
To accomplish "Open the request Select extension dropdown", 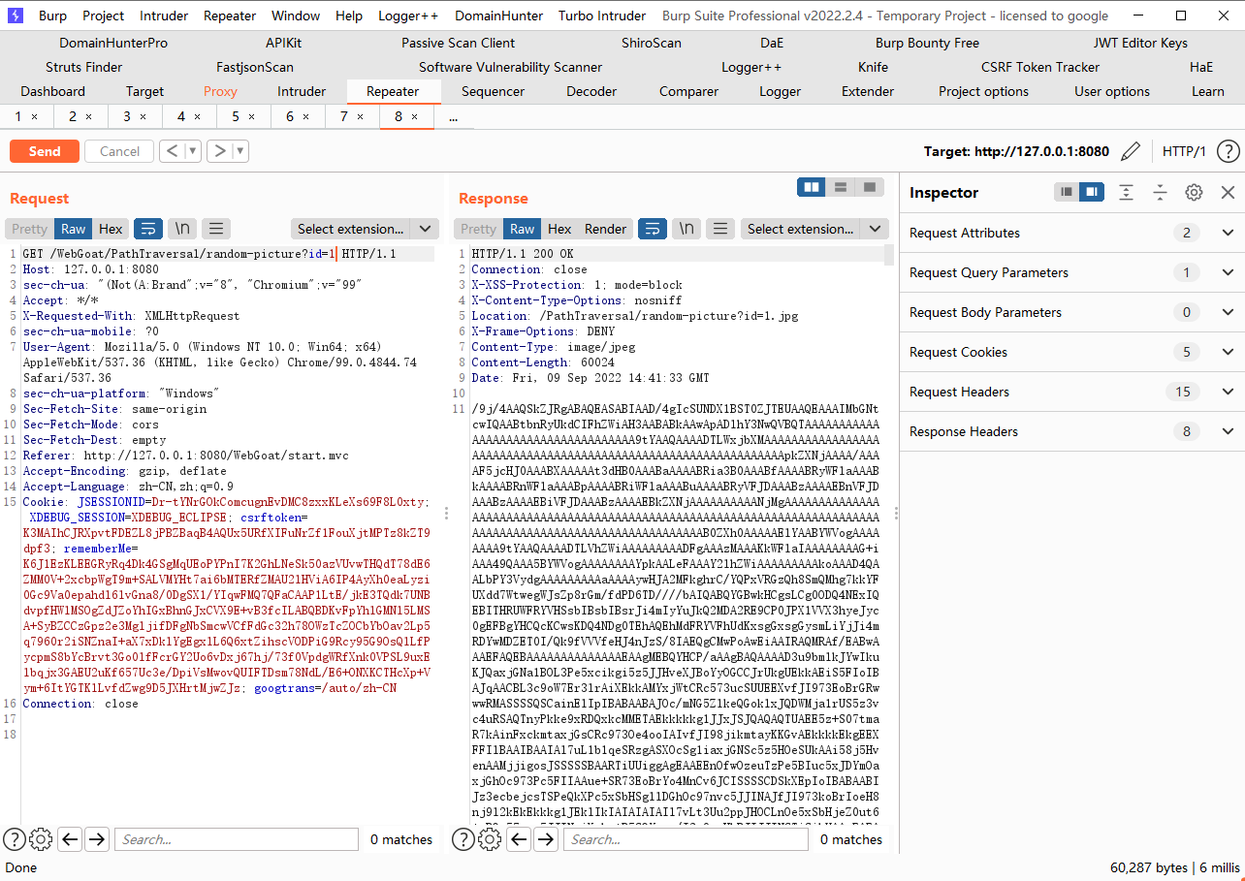I will tap(365, 229).
